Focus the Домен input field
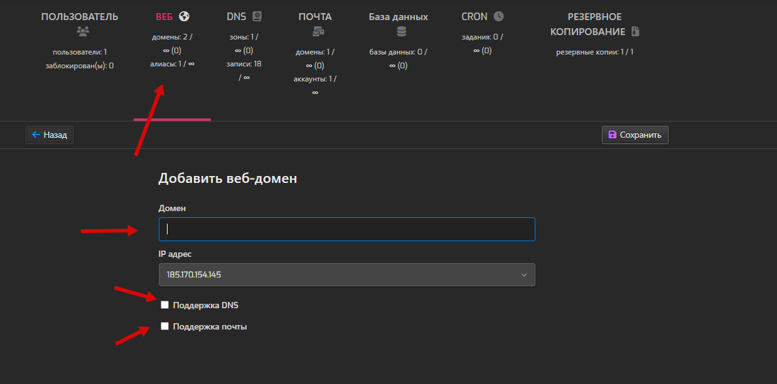The width and height of the screenshot is (777, 384). coord(346,229)
